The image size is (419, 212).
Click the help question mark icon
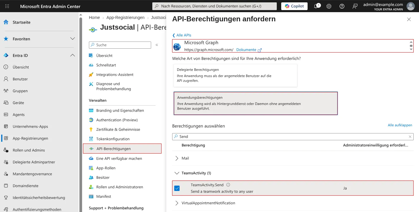click(342, 6)
